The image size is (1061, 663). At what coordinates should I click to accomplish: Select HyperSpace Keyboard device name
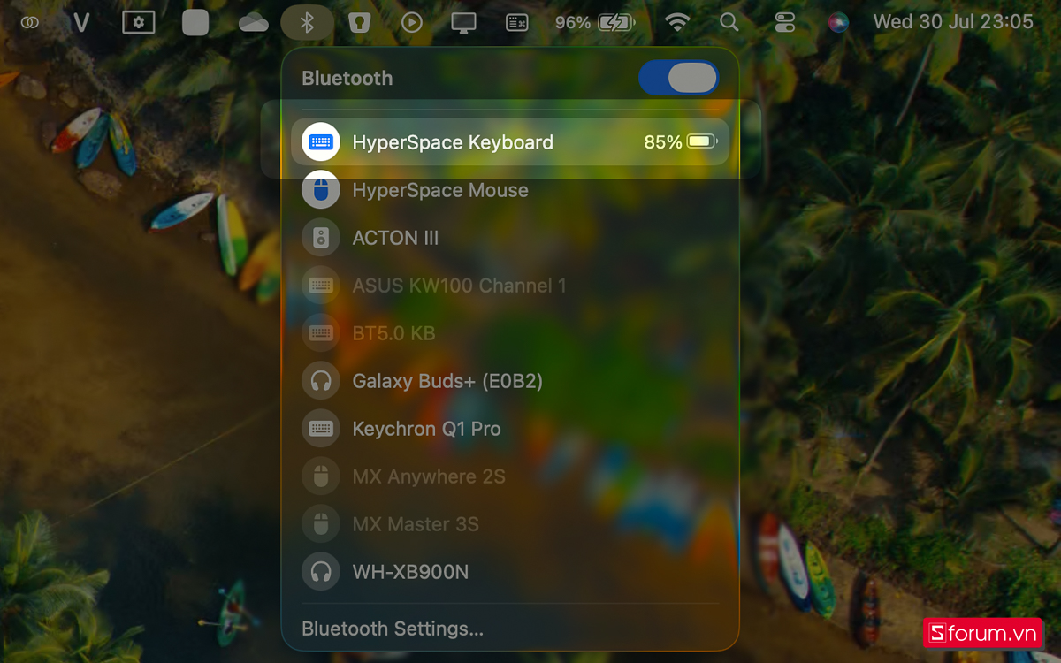coord(453,142)
